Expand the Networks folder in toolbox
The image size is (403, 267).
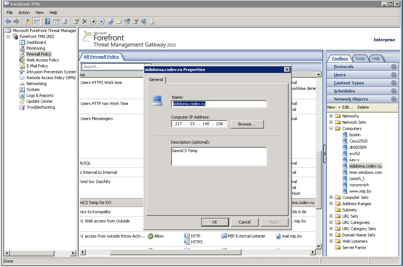[331, 116]
